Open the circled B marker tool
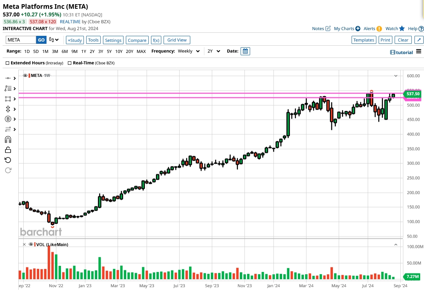The width and height of the screenshot is (424, 291). pyautogui.click(x=8, y=119)
